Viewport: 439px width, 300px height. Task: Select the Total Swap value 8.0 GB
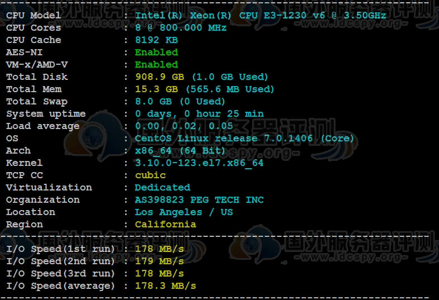pos(153,102)
